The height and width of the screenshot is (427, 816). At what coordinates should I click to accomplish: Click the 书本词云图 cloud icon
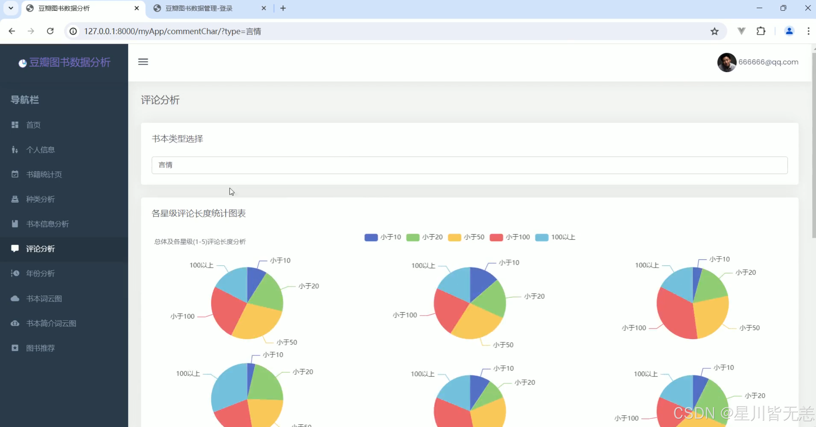tap(15, 299)
